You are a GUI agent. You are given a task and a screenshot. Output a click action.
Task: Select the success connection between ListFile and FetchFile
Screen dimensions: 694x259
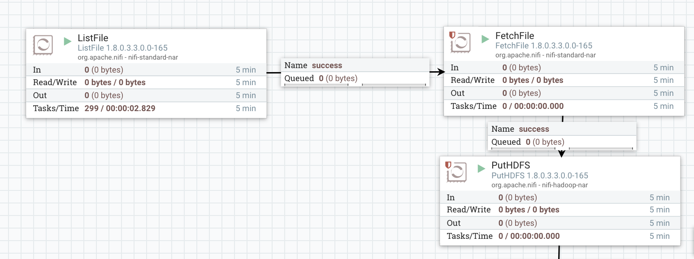(x=354, y=72)
